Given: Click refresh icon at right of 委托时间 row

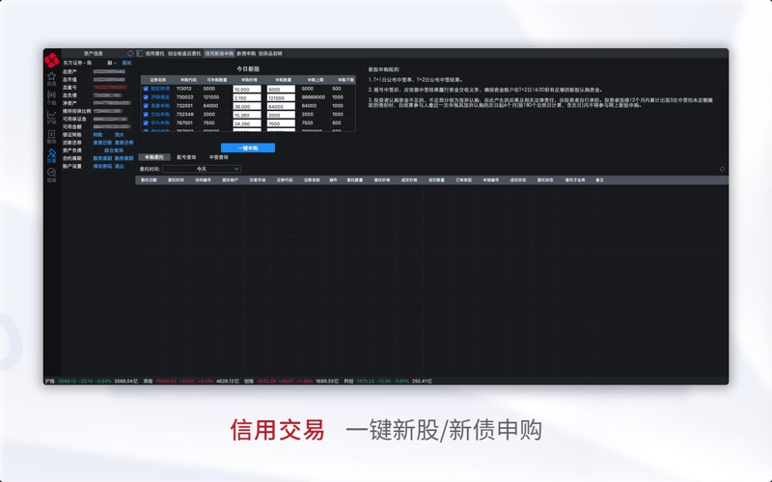Looking at the screenshot, I should click(x=722, y=169).
